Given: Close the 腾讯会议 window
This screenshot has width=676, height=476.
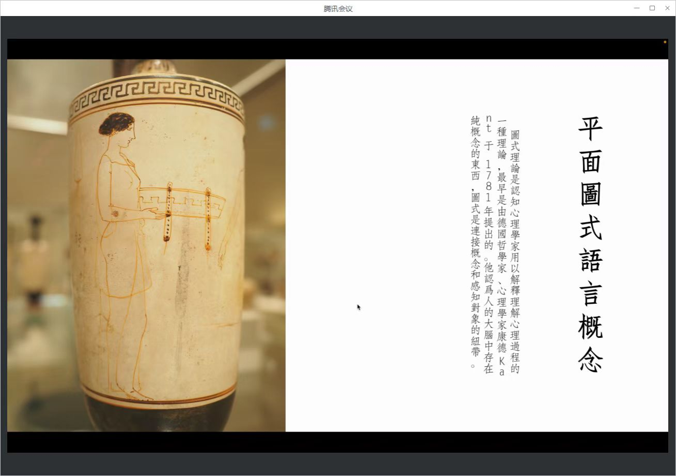Looking at the screenshot, I should coord(667,8).
